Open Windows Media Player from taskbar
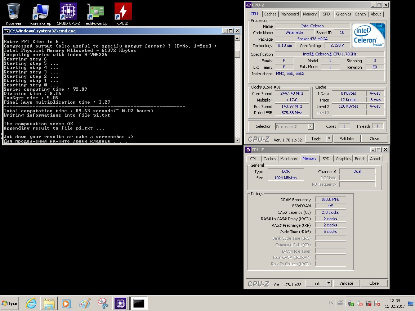This screenshot has width=415, height=311. pos(67,303)
